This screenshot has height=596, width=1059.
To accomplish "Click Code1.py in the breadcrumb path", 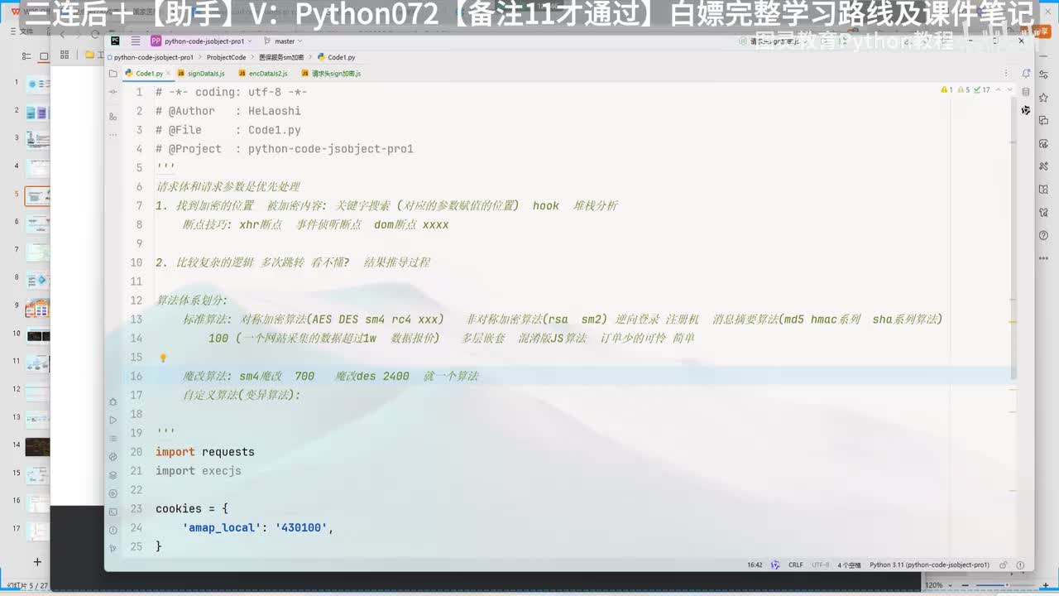I will tap(336, 57).
